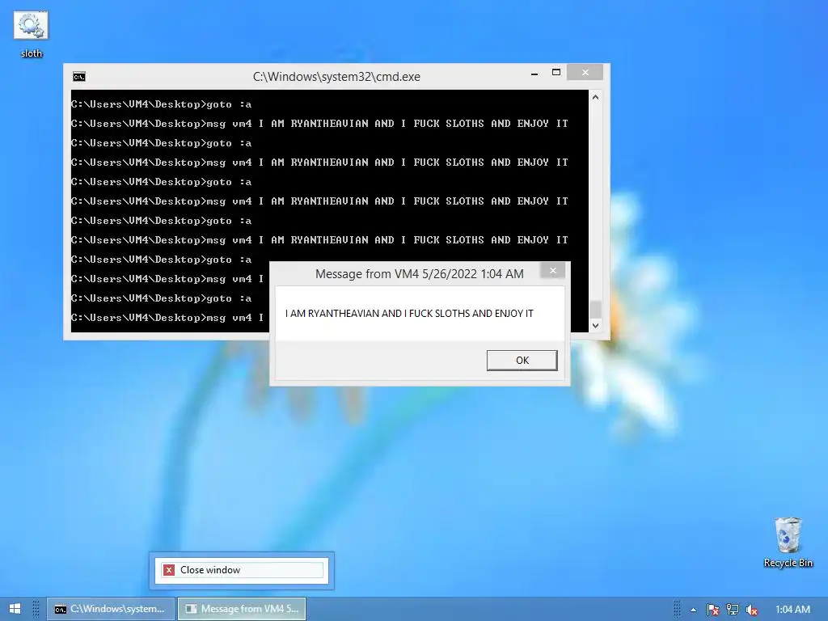Open the Action Center flag icon
This screenshot has width=828, height=621.
712,610
